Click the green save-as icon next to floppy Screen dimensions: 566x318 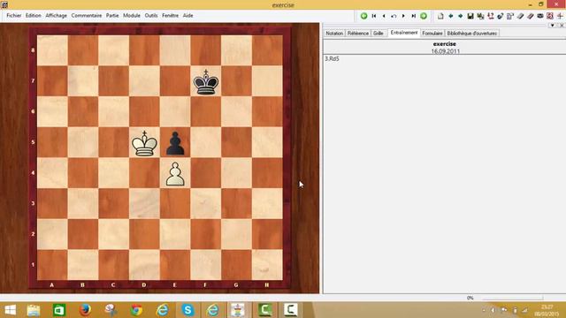click(x=480, y=16)
